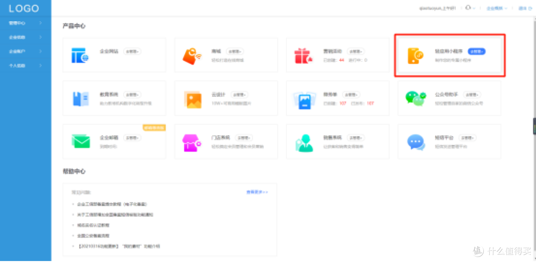Expand the 个人信息 sidebar arrow
This screenshot has height=262, width=536.
pos(40,65)
